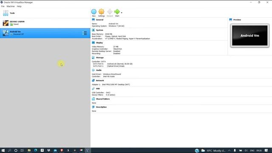Click the Storage section disk icon

click(93, 57)
